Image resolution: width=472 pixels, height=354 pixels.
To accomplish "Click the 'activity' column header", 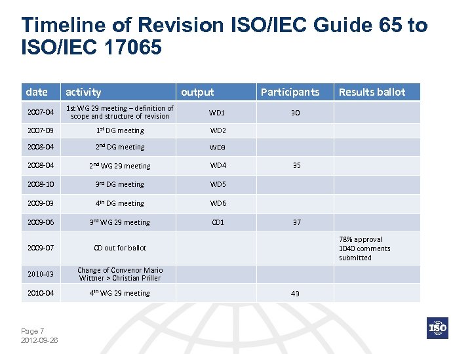I will (118, 92).
